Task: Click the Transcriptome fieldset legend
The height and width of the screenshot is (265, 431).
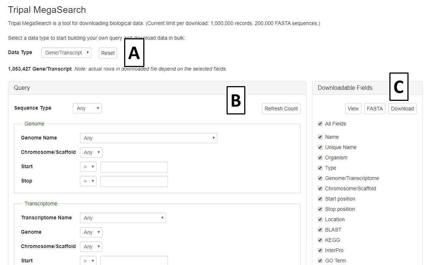Action: pos(41,204)
